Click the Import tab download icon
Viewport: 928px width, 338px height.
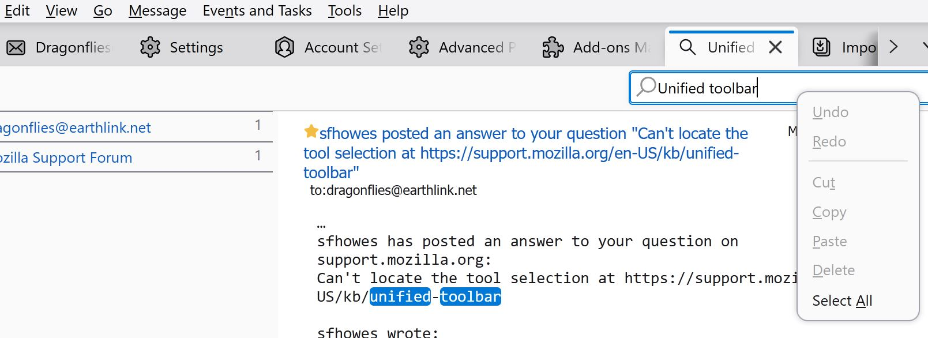(821, 47)
